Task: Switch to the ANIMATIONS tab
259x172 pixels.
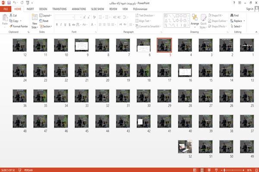Action: [79, 9]
